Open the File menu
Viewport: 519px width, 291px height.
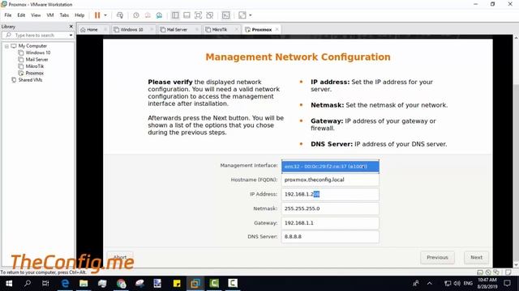pyautogui.click(x=8, y=15)
